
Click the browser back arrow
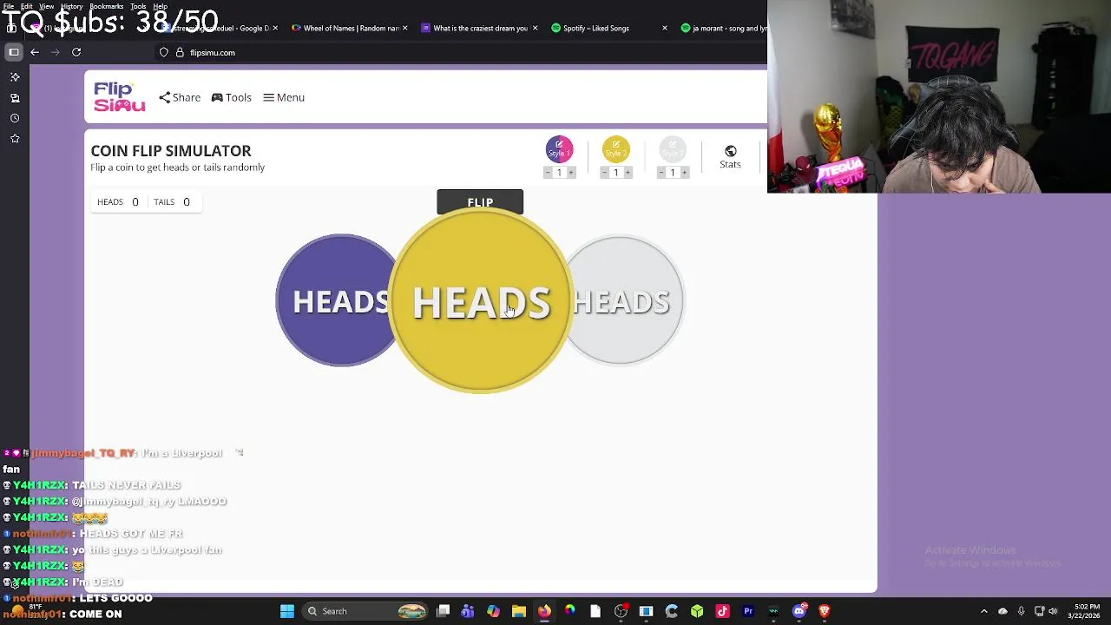click(35, 52)
